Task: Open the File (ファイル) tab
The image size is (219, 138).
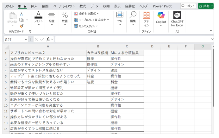Action: (9, 6)
